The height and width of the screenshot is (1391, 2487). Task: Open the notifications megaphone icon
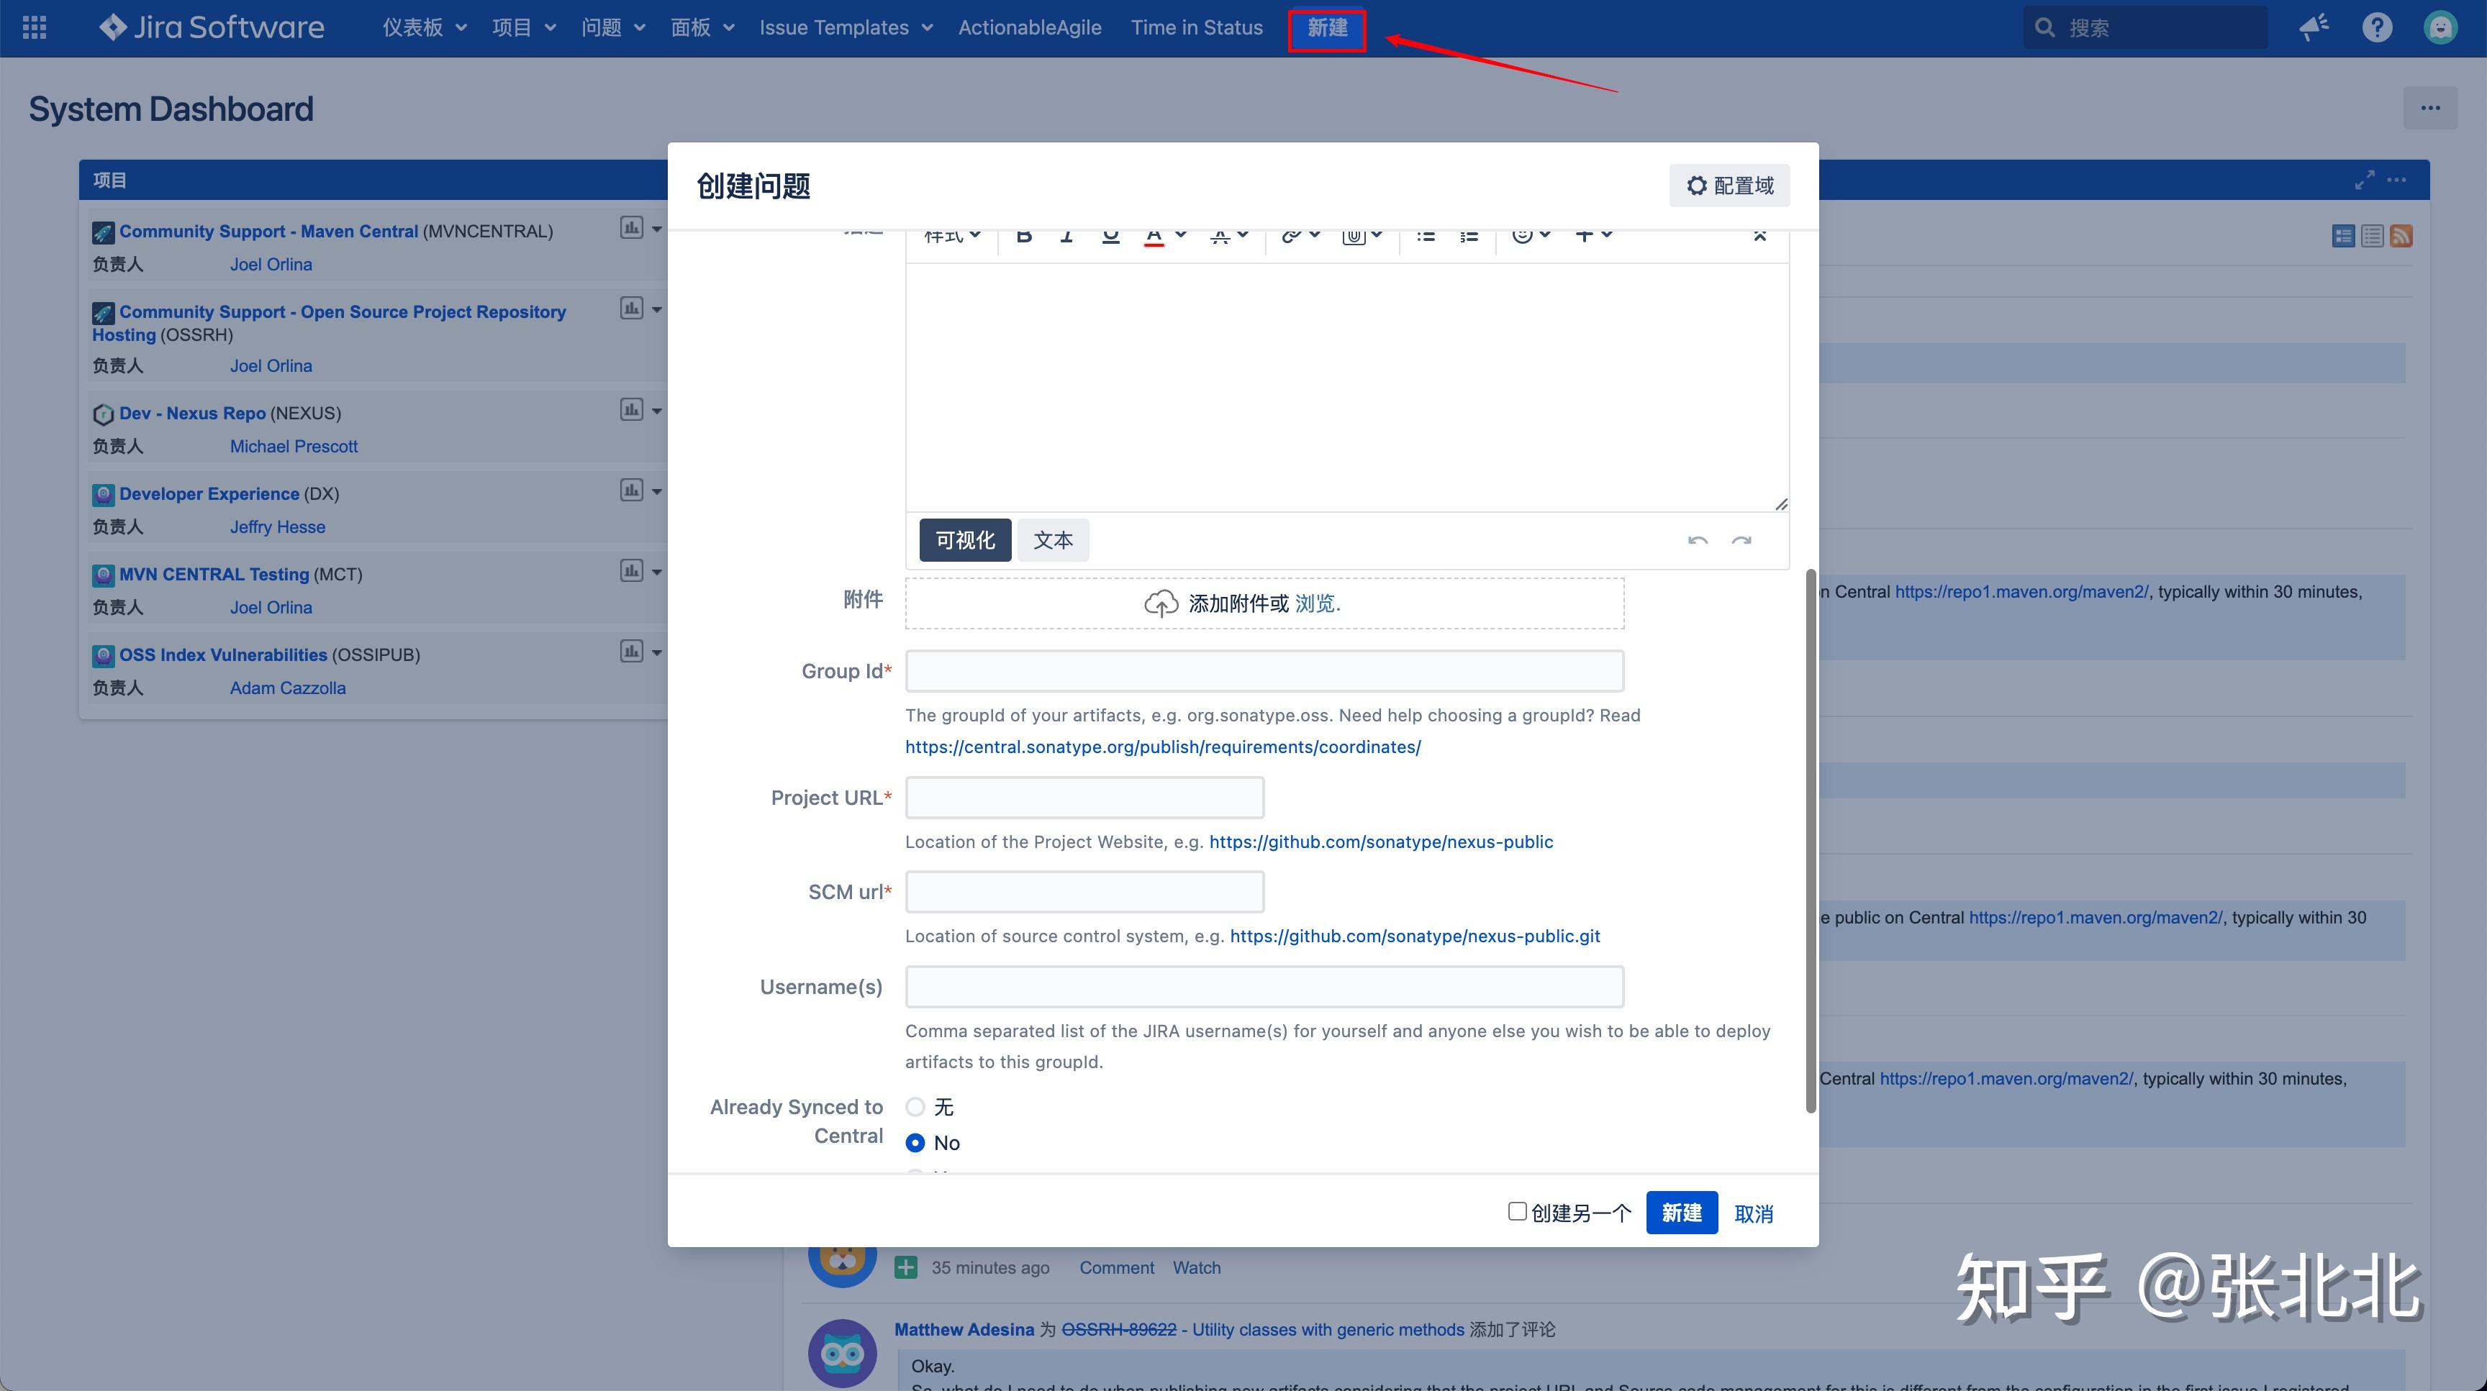2314,28
